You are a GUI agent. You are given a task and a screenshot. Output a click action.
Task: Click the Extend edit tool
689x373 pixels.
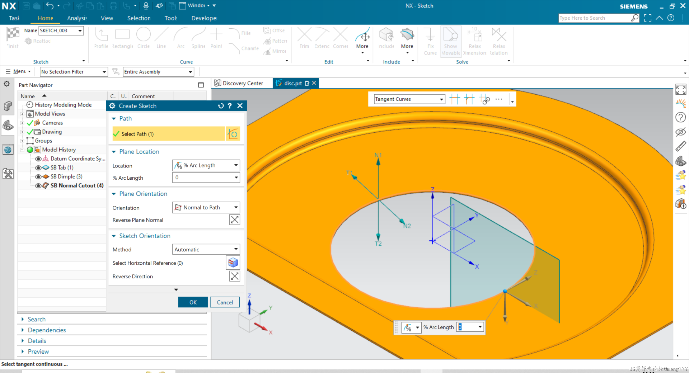322,38
